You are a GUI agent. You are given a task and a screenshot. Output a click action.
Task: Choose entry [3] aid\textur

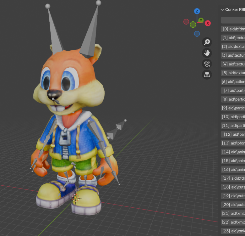tap(233, 55)
